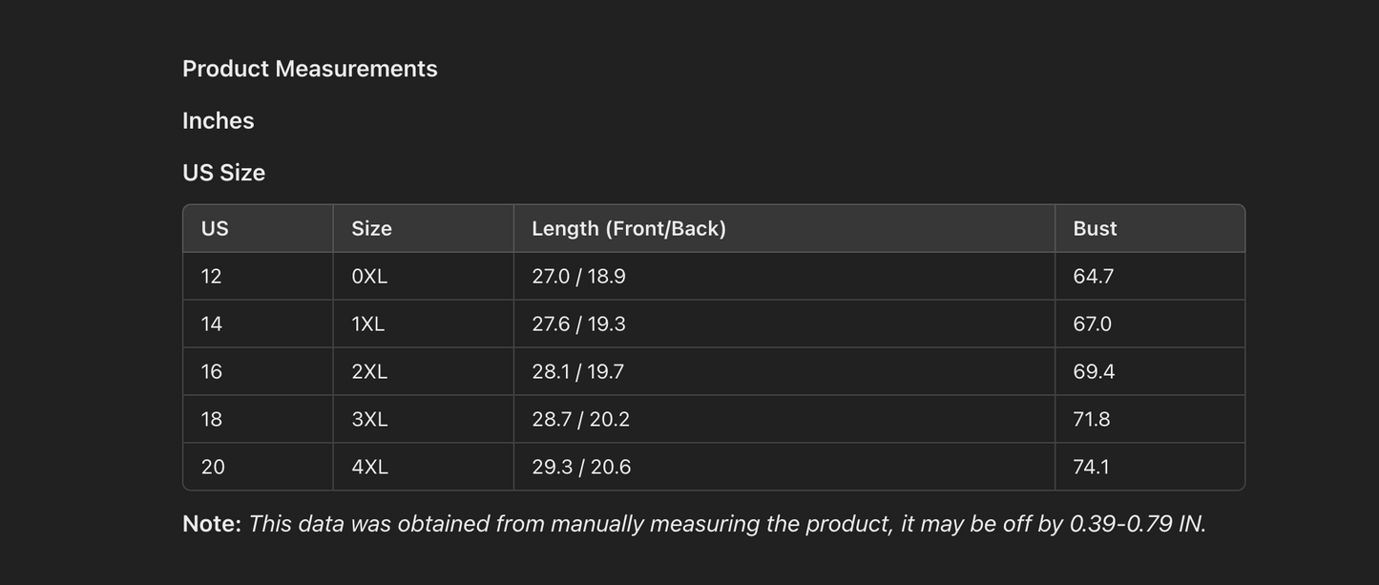The width and height of the screenshot is (1379, 585).
Task: Click US size 12 cell
Action: [211, 276]
